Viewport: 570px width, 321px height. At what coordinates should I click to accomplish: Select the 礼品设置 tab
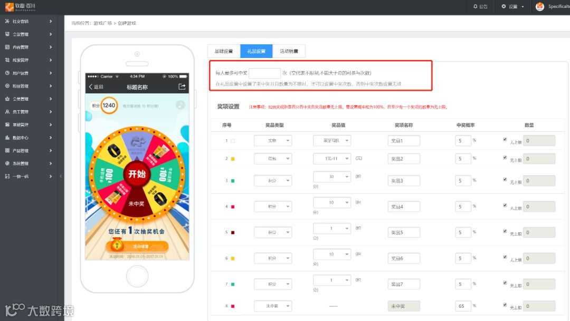point(256,51)
